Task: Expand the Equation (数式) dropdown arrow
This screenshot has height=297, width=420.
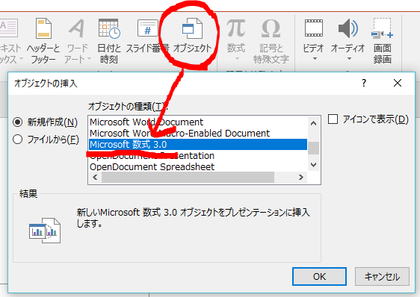Action: click(x=237, y=59)
